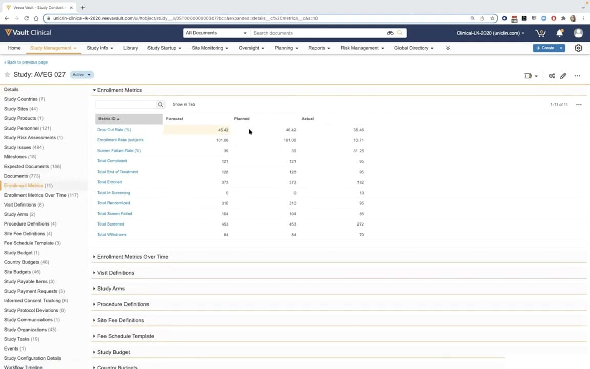Screen dimensions: 590x369
Task: Open notifications bell
Action: tap(559, 33)
